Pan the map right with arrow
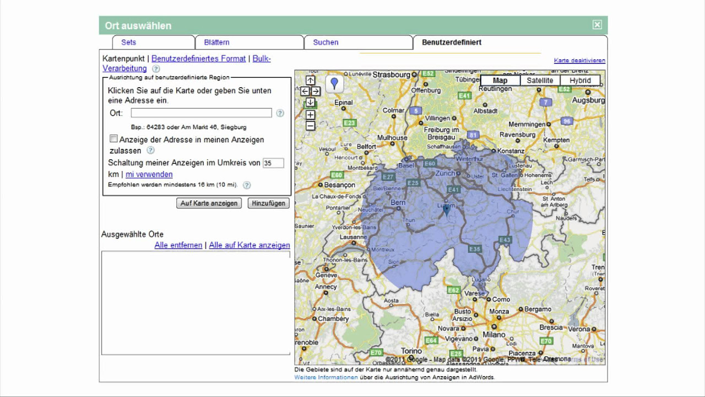 click(x=316, y=91)
